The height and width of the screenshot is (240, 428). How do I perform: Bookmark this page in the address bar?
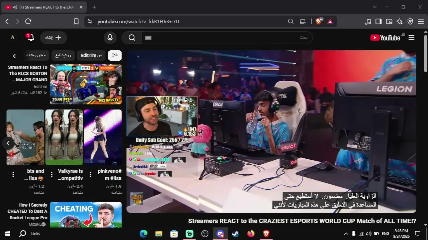click(x=76, y=21)
